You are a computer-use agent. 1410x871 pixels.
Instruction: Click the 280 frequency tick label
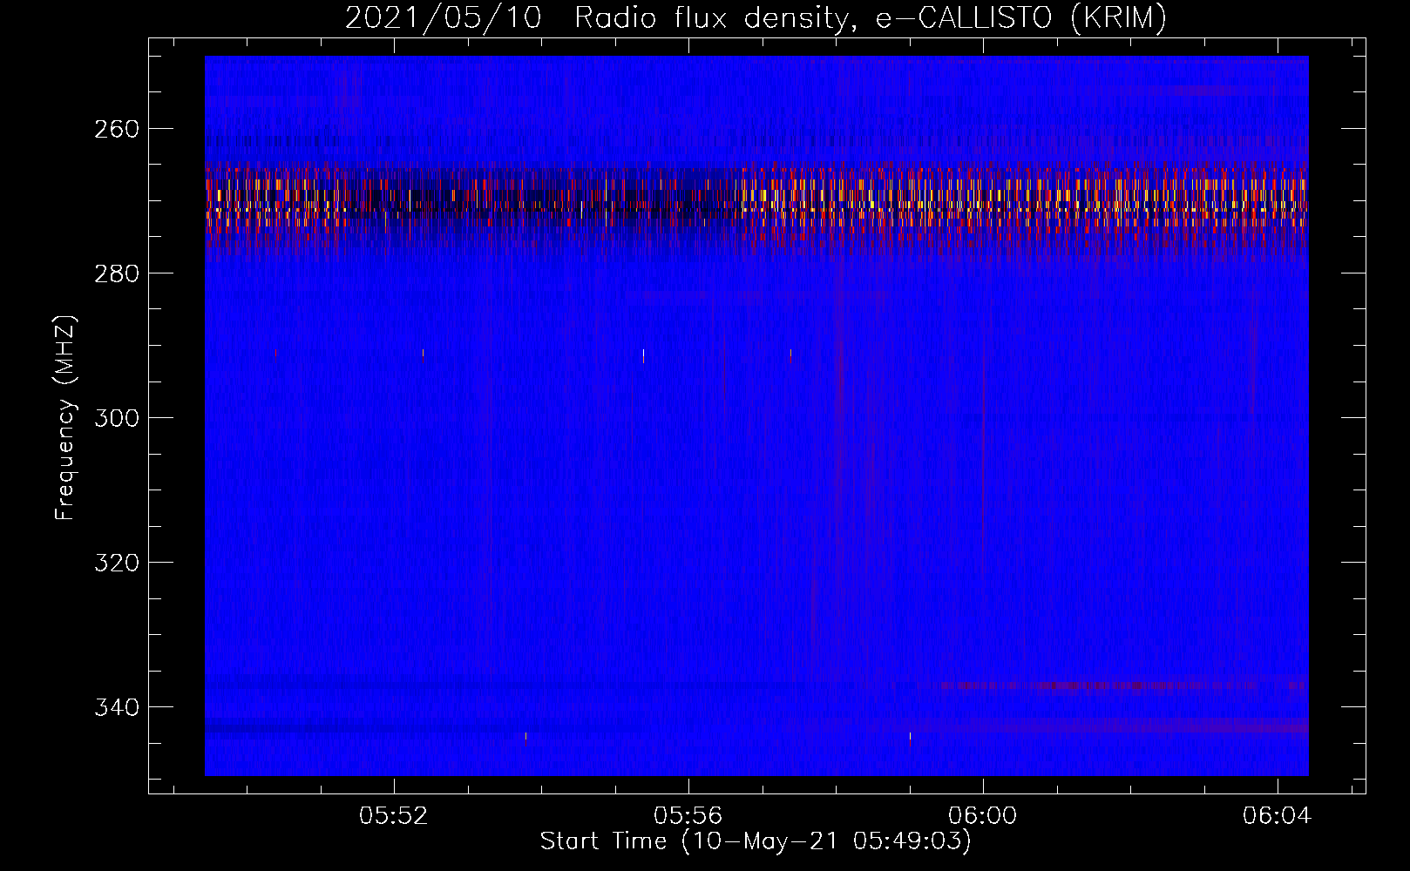click(116, 273)
